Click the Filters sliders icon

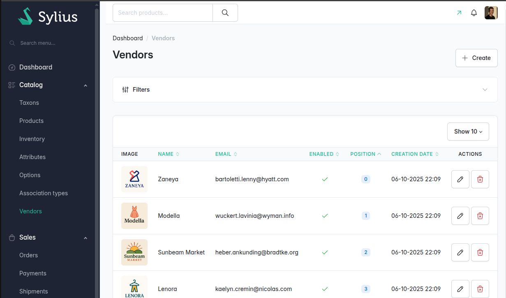(x=125, y=90)
